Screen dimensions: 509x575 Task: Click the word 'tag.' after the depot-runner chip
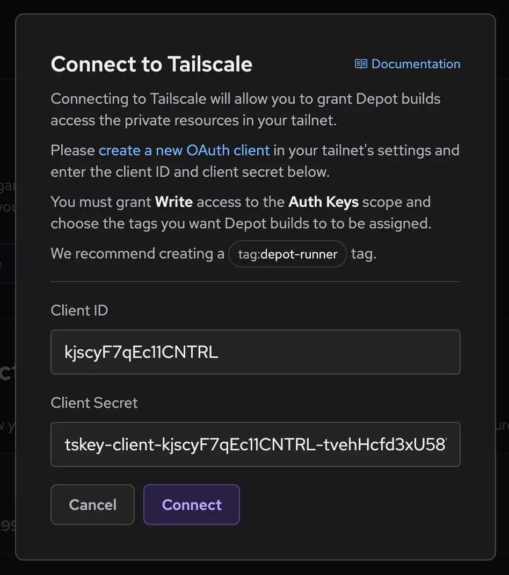tap(363, 254)
